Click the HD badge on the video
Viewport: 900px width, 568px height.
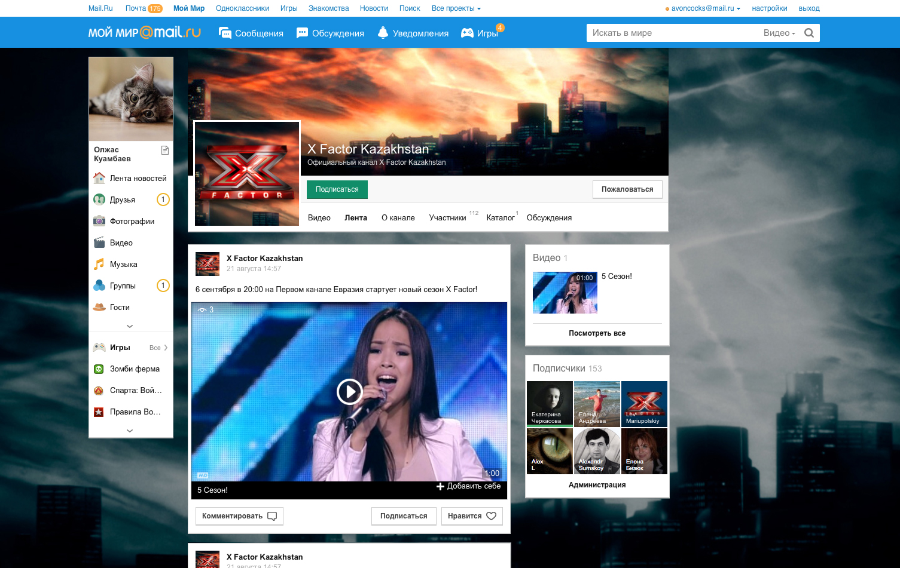[203, 475]
